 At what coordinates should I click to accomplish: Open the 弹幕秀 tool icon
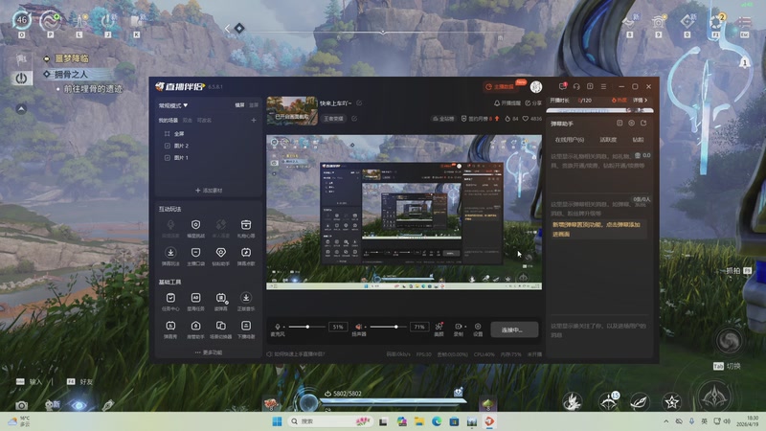coord(170,329)
